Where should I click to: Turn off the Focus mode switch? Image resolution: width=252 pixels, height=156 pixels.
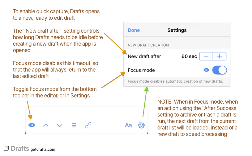pyautogui.click(x=220, y=70)
